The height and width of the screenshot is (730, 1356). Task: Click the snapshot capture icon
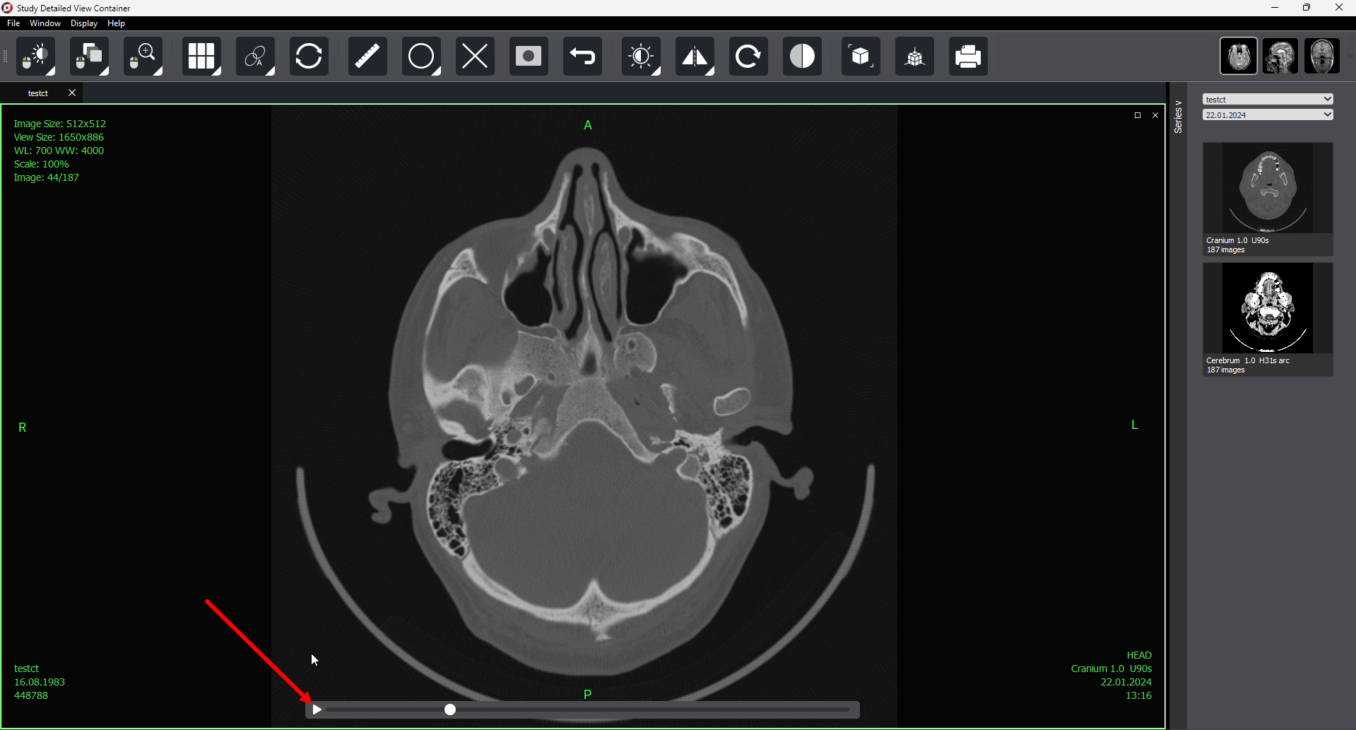[529, 57]
